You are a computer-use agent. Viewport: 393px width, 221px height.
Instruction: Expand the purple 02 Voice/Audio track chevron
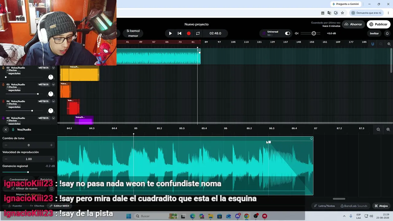click(53, 118)
